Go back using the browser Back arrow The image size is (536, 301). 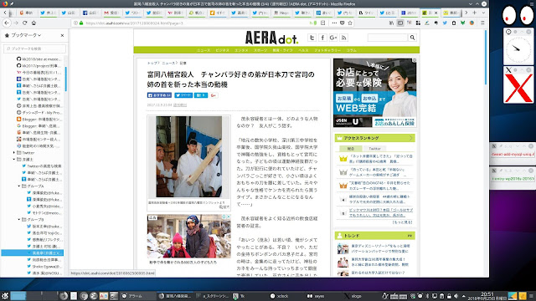click(x=7, y=23)
